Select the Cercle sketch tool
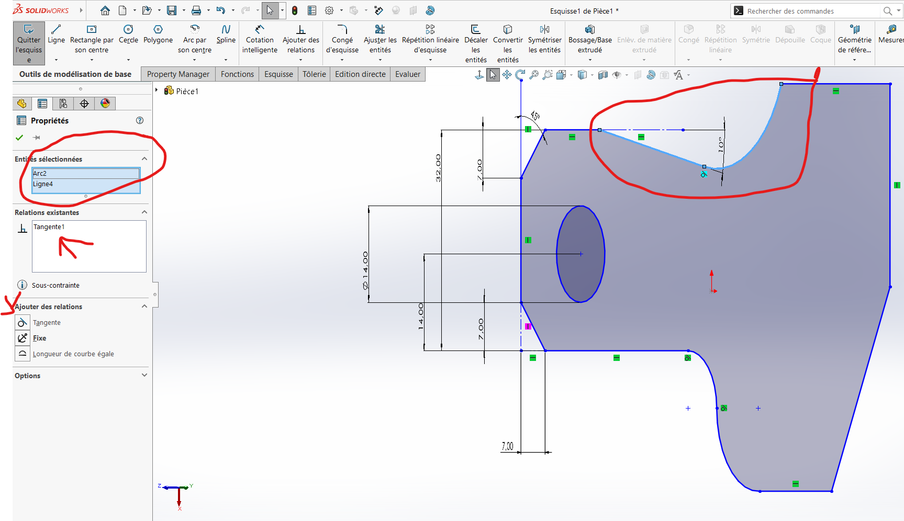 coord(128,35)
